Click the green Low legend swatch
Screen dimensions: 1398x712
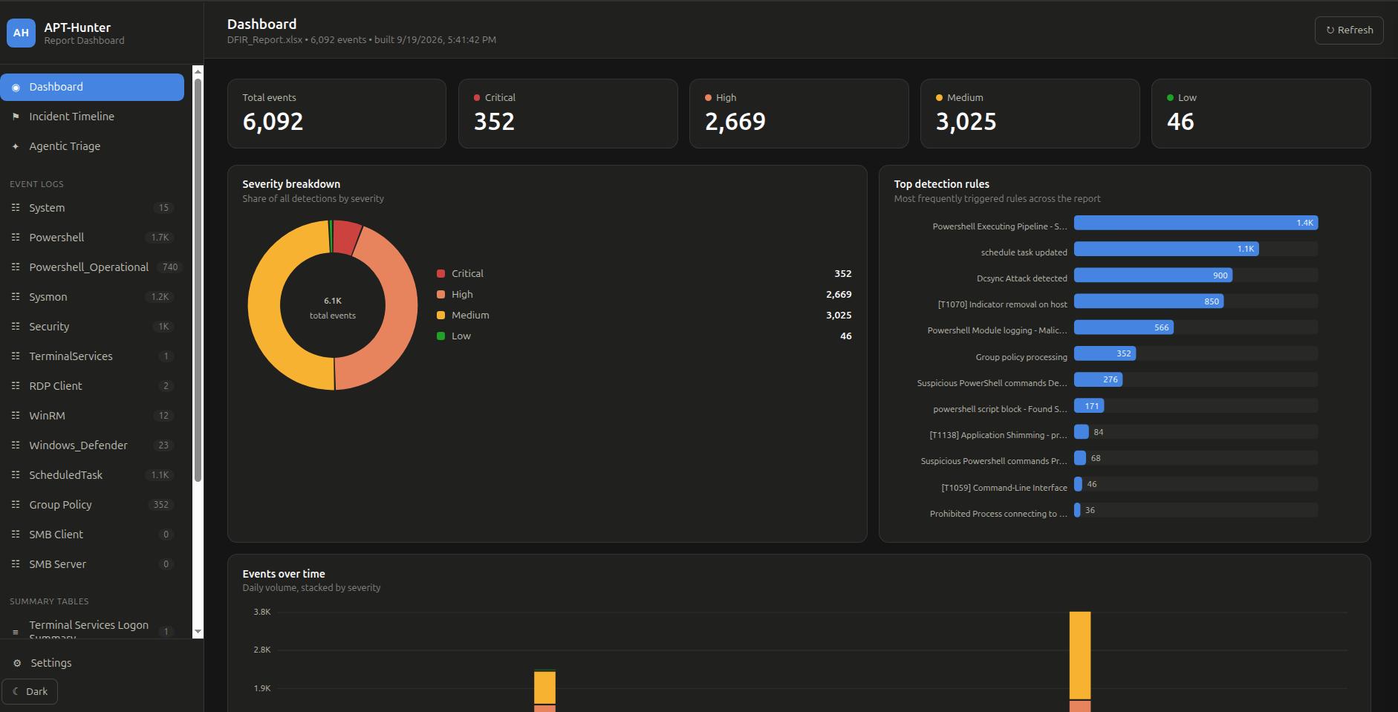[440, 336]
